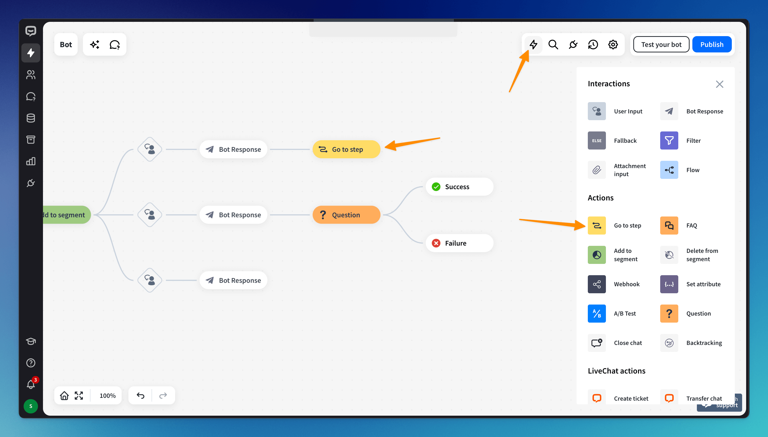Open bot settings gear icon

(x=613, y=45)
